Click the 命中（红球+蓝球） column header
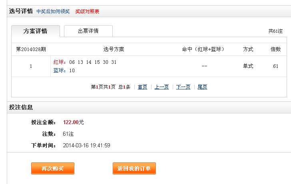The height and width of the screenshot is (184, 291). coord(203,49)
